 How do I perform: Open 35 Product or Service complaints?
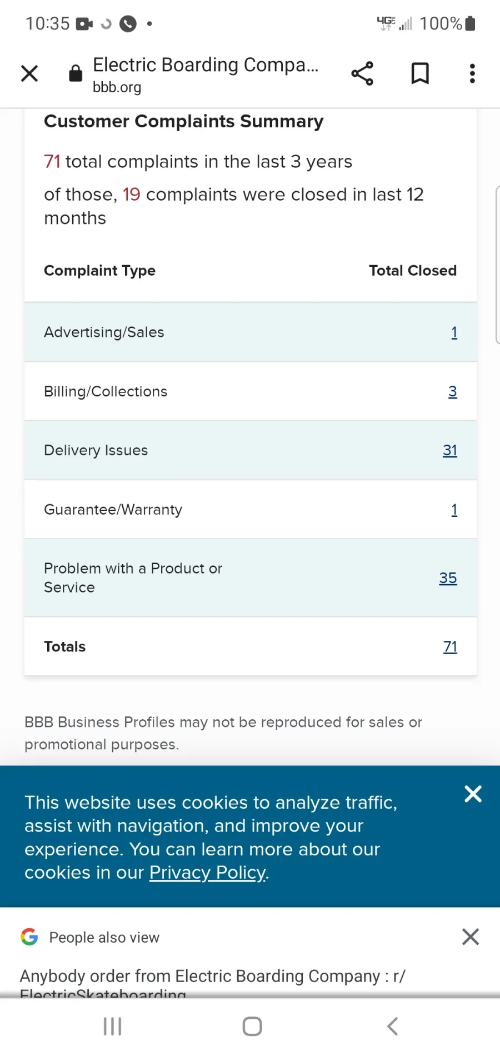point(448,578)
